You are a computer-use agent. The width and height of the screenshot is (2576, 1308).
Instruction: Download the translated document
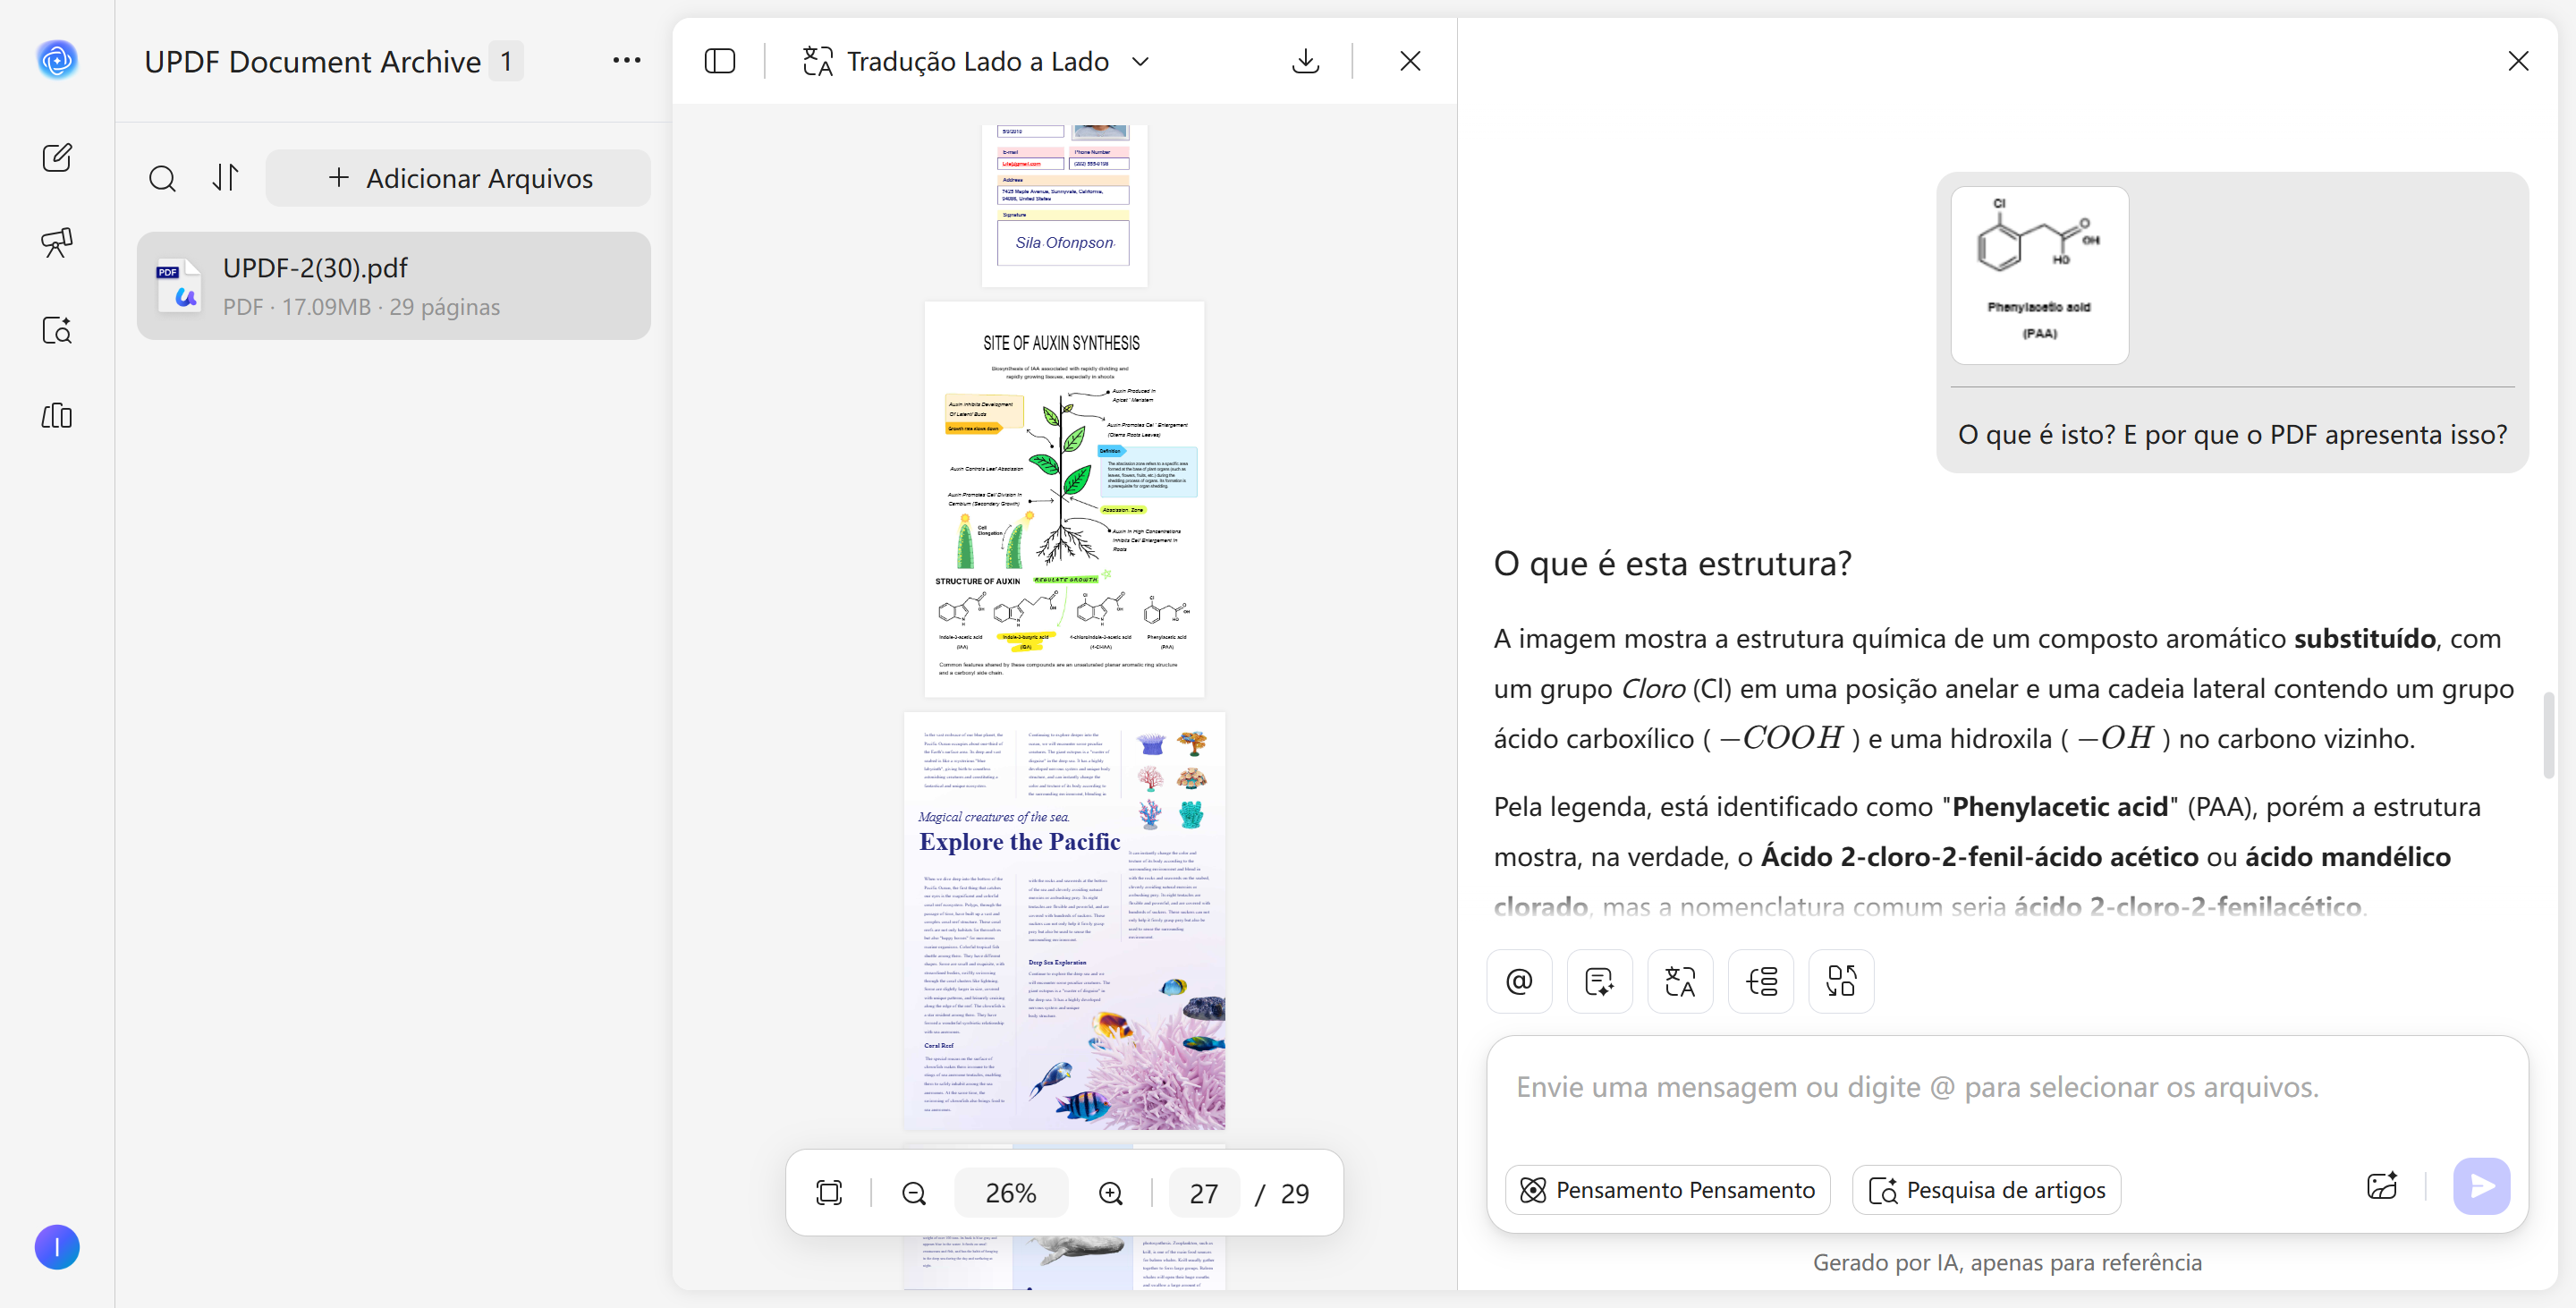1305,61
